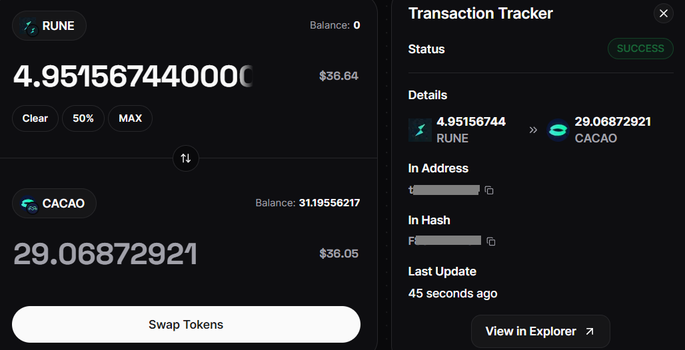Set amount to 50% of balance
Screen dimensions: 685x350
point(83,118)
